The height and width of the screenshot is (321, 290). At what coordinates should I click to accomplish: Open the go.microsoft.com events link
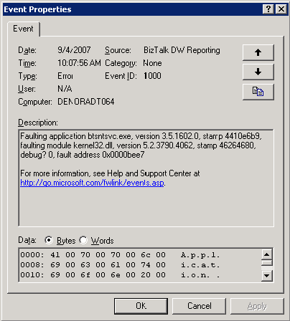coord(92,183)
